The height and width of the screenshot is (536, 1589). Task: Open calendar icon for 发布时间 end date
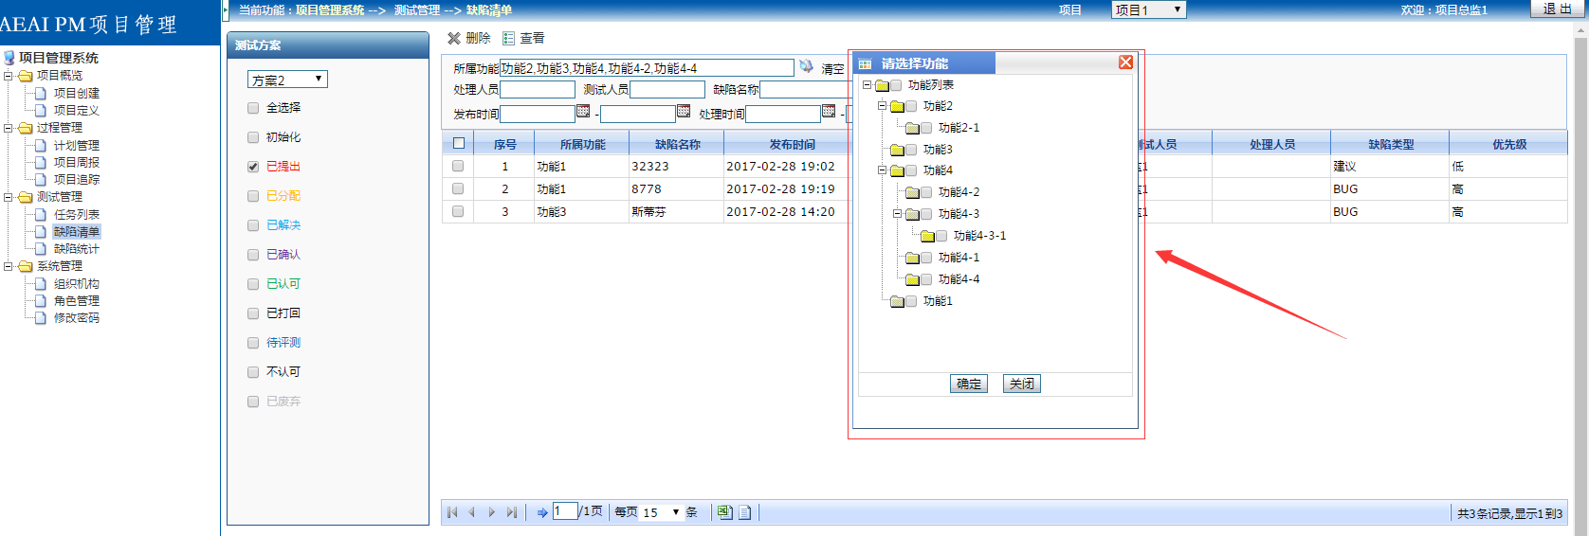(684, 112)
